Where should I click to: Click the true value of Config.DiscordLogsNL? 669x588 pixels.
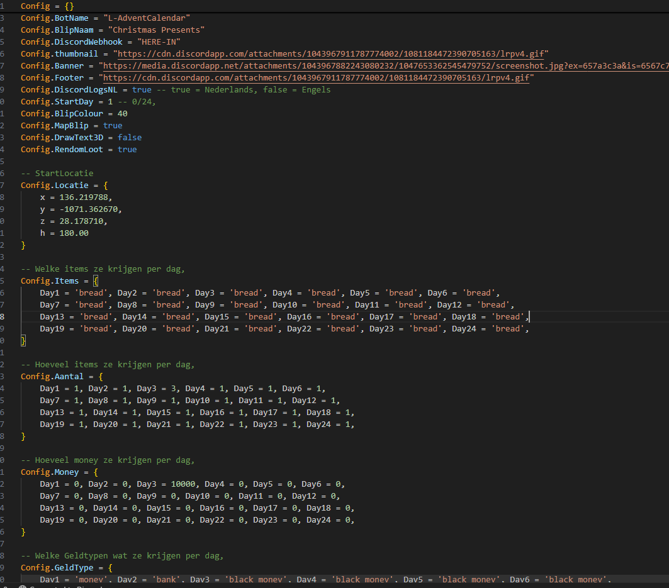142,89
